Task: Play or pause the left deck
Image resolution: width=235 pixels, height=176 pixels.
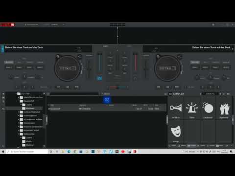Action: point(68,87)
